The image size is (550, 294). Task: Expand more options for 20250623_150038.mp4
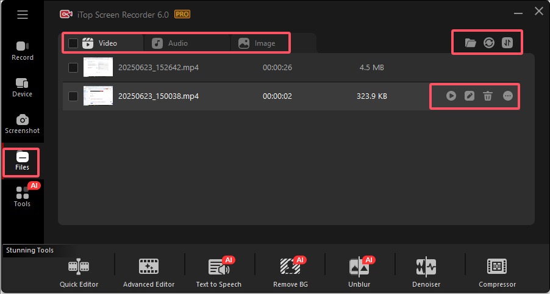tap(508, 96)
